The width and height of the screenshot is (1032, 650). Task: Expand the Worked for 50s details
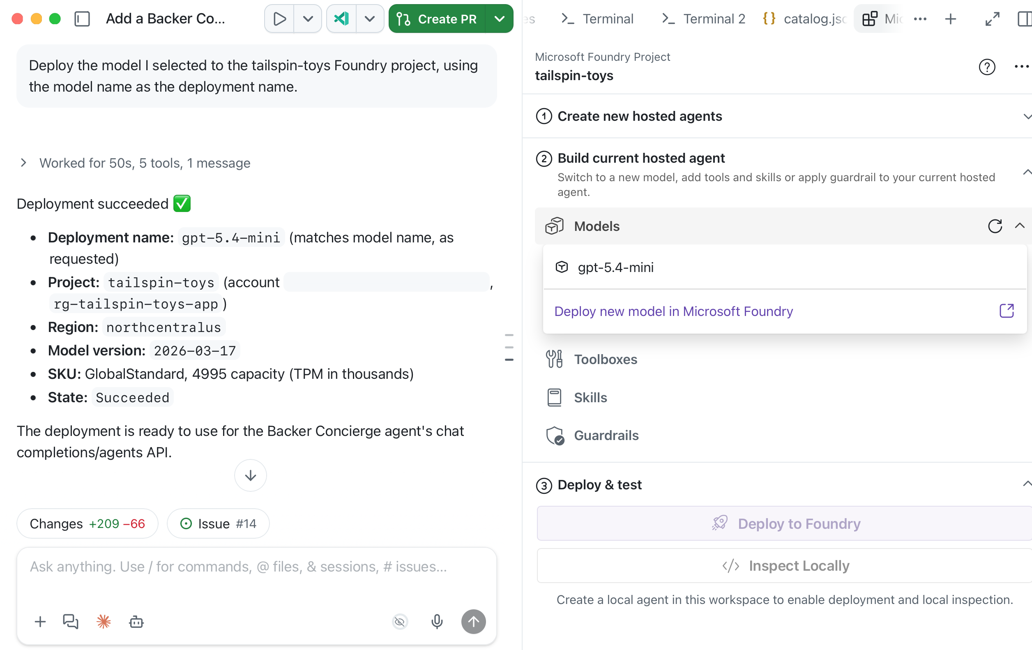coord(136,163)
